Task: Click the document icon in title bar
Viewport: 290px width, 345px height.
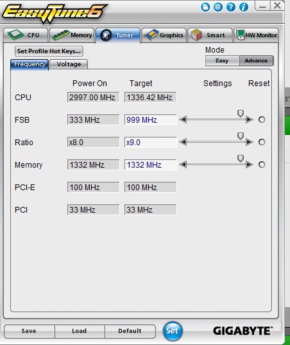Action: point(205,7)
